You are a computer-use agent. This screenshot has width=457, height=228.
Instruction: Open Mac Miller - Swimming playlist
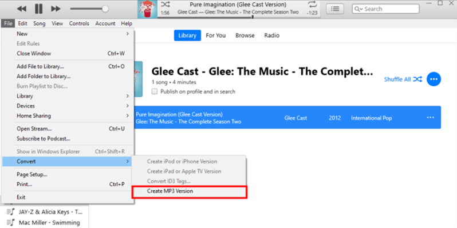[50, 223]
